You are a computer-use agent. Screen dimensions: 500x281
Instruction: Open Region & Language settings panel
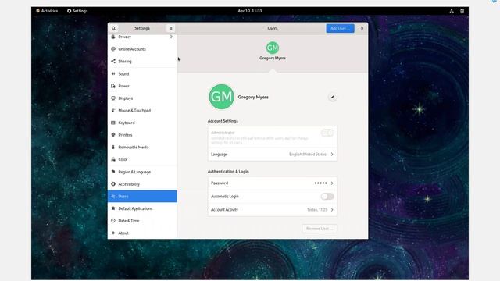[142, 172]
